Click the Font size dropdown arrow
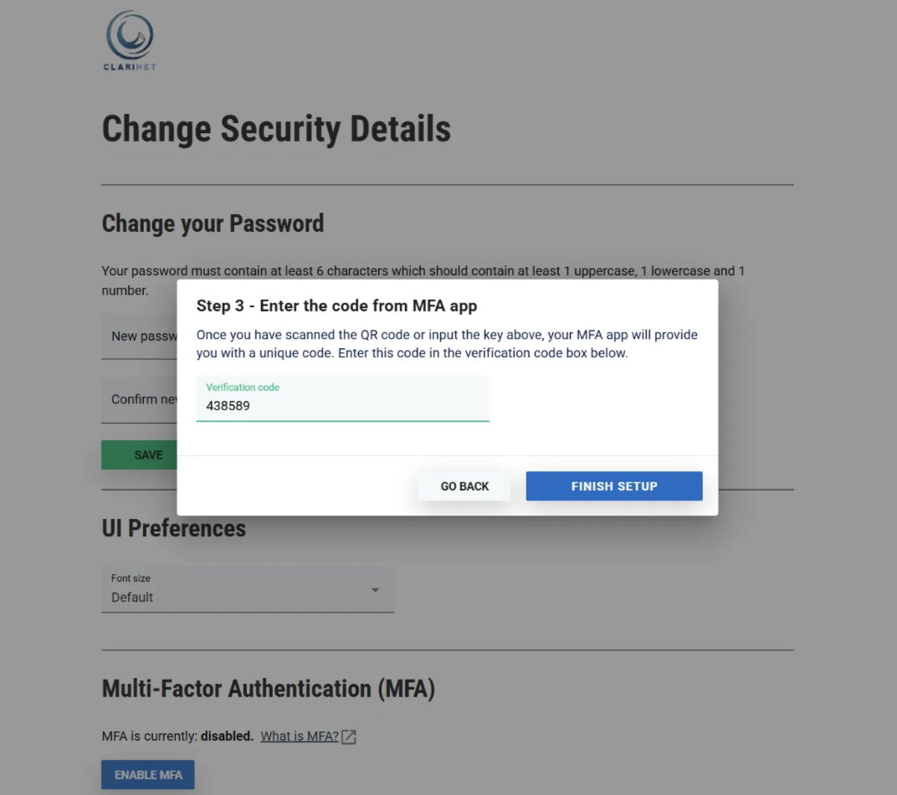This screenshot has width=897, height=795. 375,590
